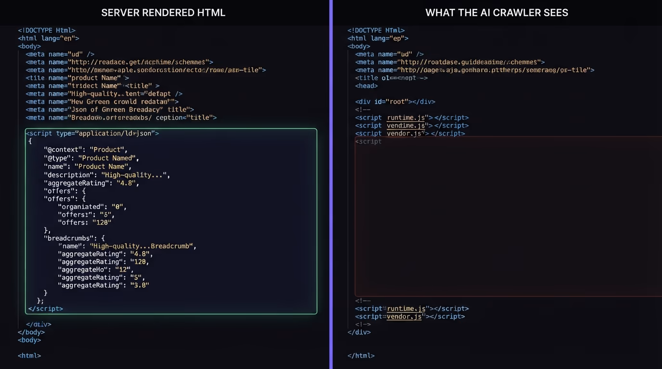Click the meta "Hew Grreen crowld" line
662x369 pixels.
point(102,101)
